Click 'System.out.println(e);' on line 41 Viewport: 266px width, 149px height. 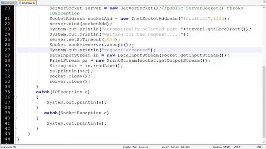[76, 123]
